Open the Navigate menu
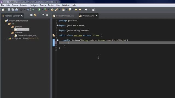The width and height of the screenshot is (175, 98). [x=34, y=5]
